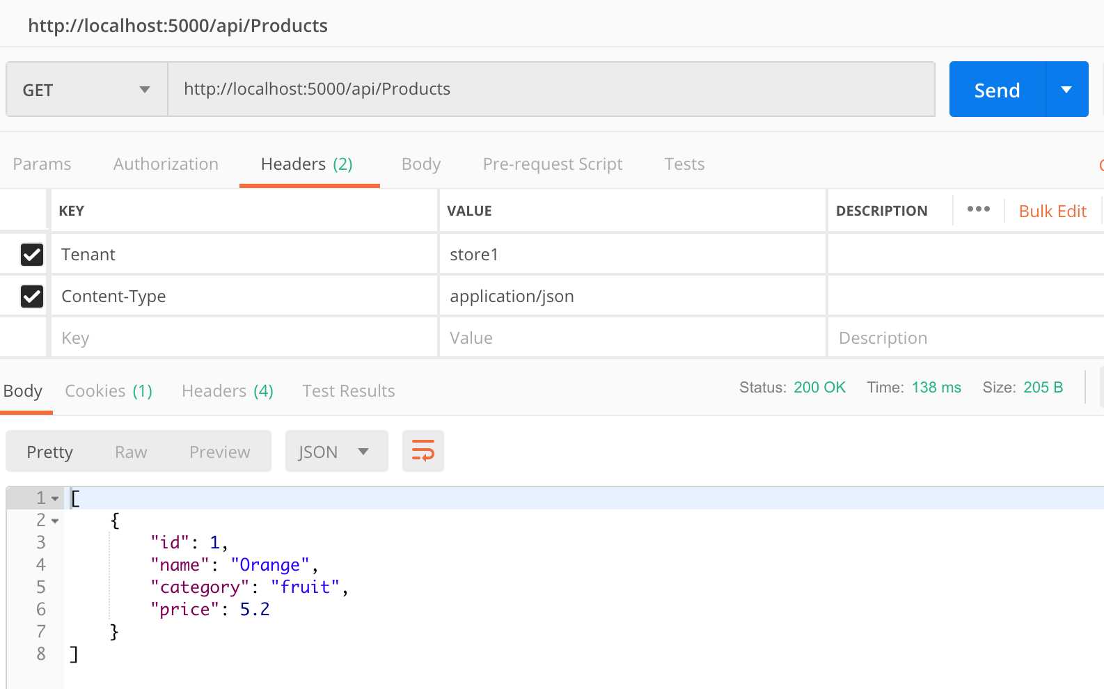
Task: Open the Tests tab
Action: click(x=684, y=164)
